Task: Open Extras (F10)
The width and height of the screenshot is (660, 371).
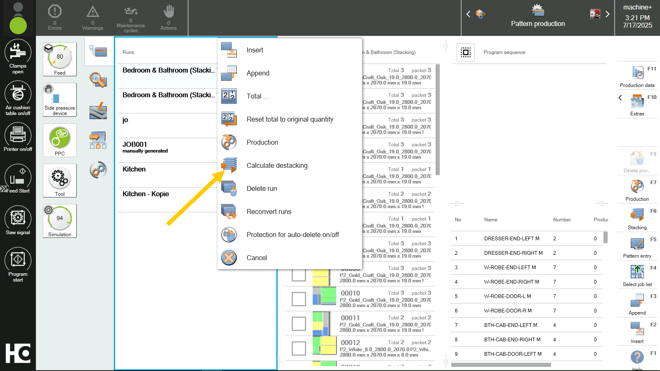Action: pyautogui.click(x=637, y=104)
